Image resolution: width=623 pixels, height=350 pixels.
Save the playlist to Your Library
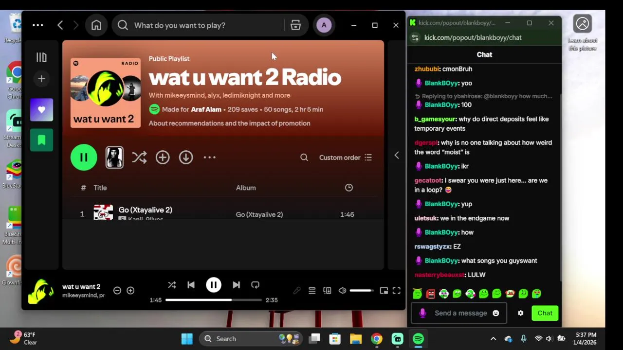[x=163, y=157]
